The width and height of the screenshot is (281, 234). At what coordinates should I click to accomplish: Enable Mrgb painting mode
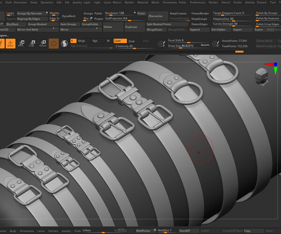(x=81, y=41)
